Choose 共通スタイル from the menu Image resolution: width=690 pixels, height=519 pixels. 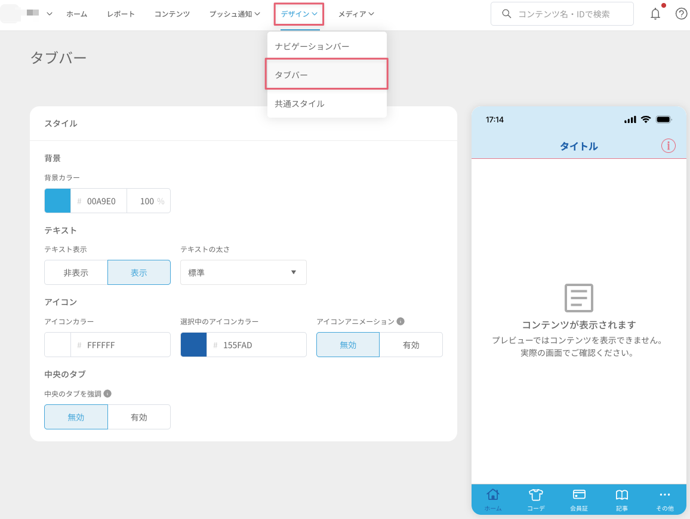coord(327,103)
